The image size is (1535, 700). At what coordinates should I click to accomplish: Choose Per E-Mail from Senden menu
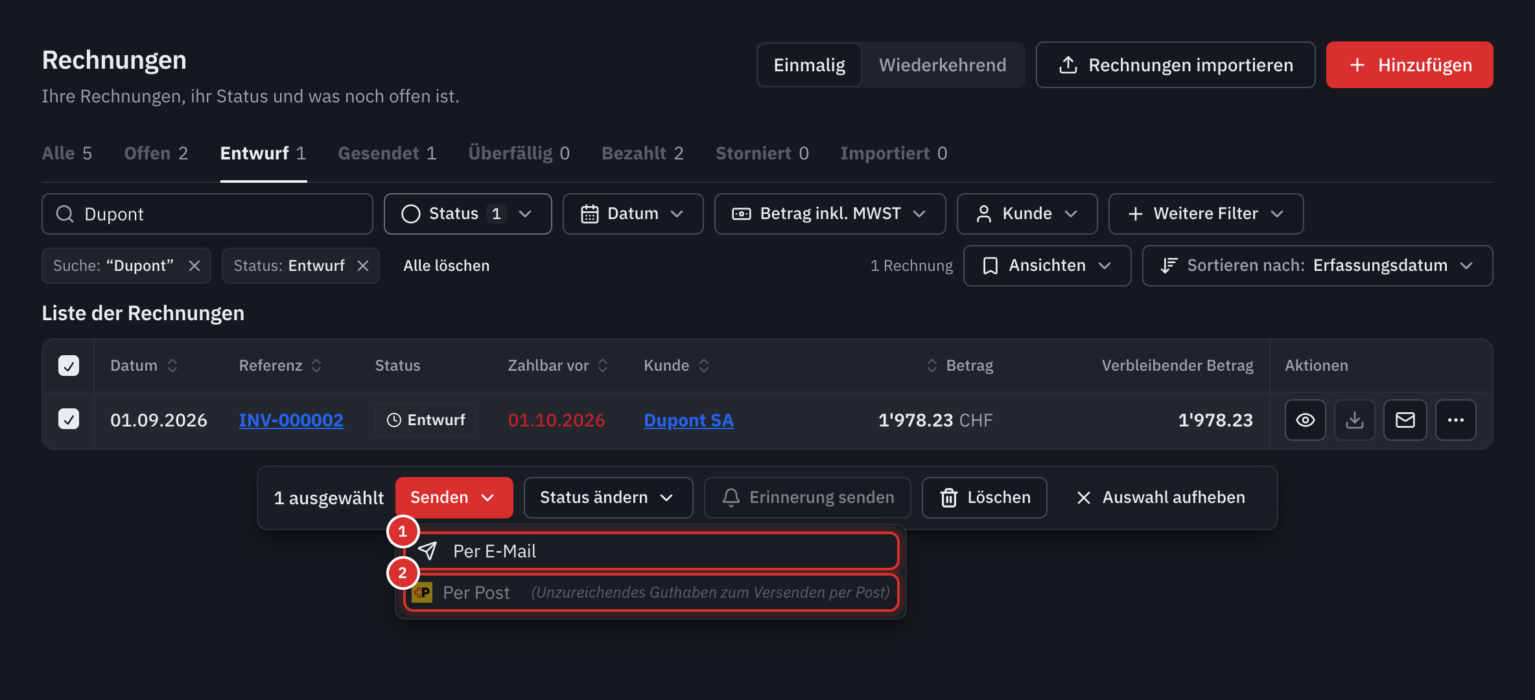[x=651, y=551]
